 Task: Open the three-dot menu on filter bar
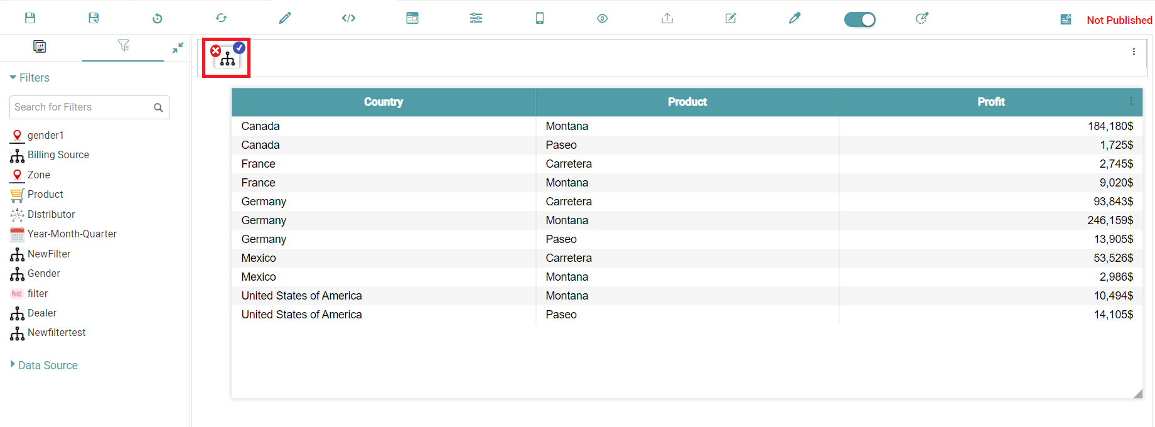coord(1134,51)
